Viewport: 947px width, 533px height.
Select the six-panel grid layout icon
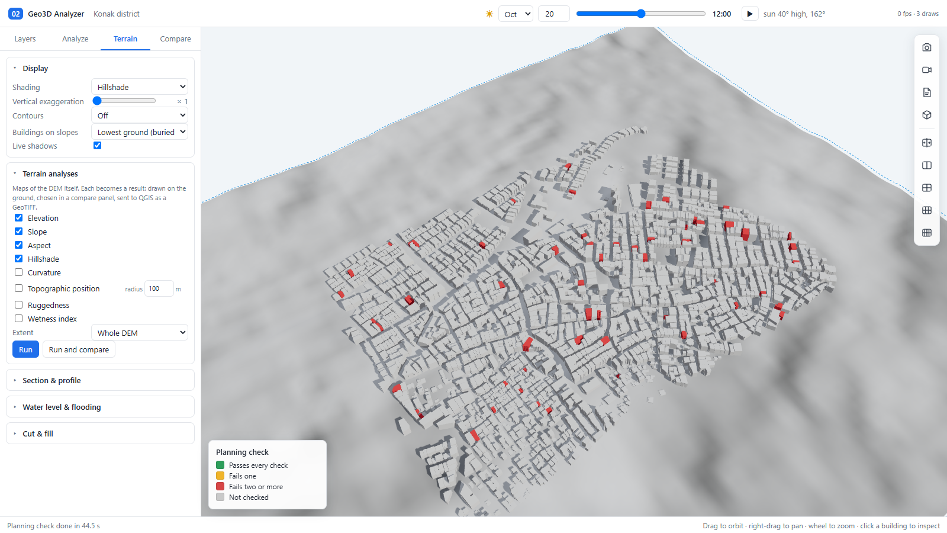pos(927,210)
